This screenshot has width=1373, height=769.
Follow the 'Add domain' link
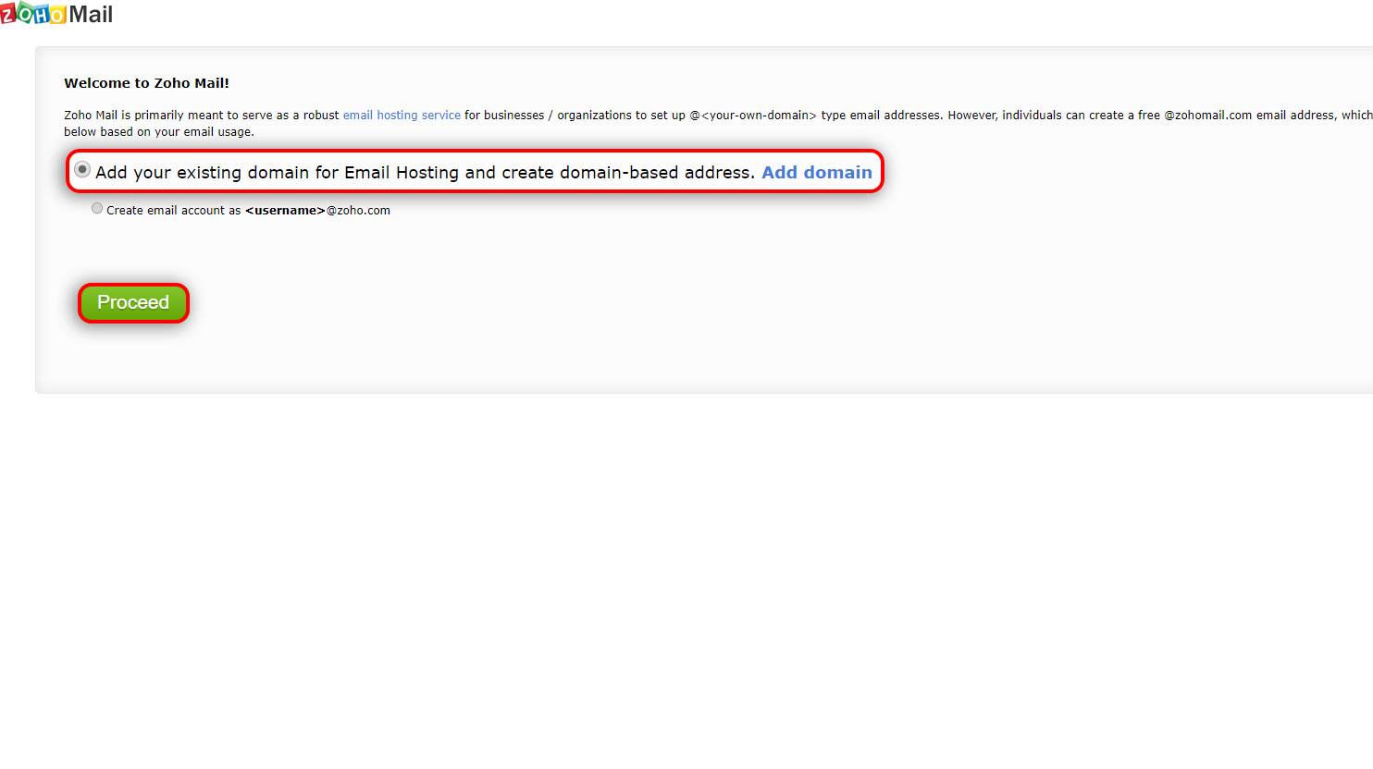pos(817,172)
